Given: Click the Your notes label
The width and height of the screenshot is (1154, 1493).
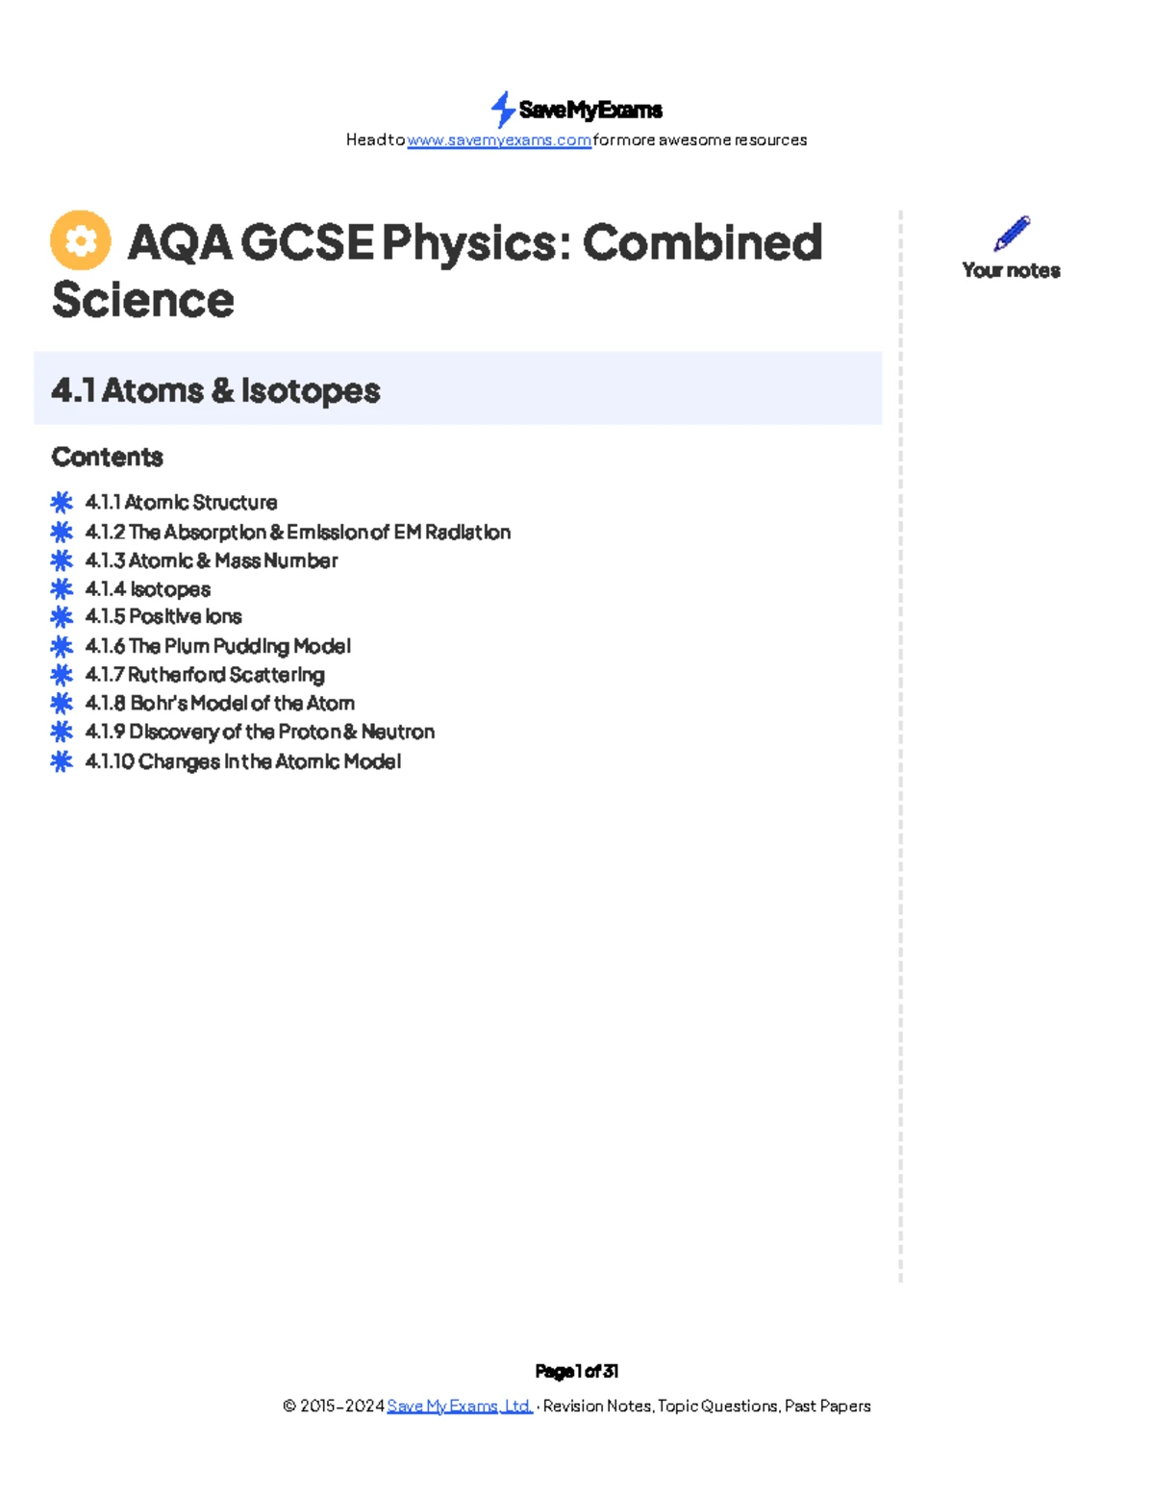Looking at the screenshot, I should [x=1012, y=270].
